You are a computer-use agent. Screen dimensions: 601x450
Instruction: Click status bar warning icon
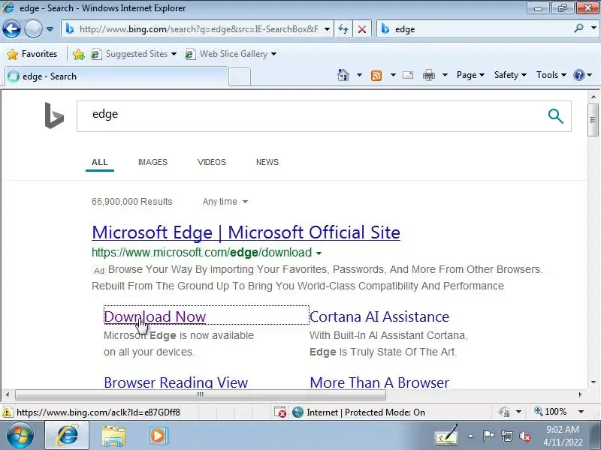[8, 412]
